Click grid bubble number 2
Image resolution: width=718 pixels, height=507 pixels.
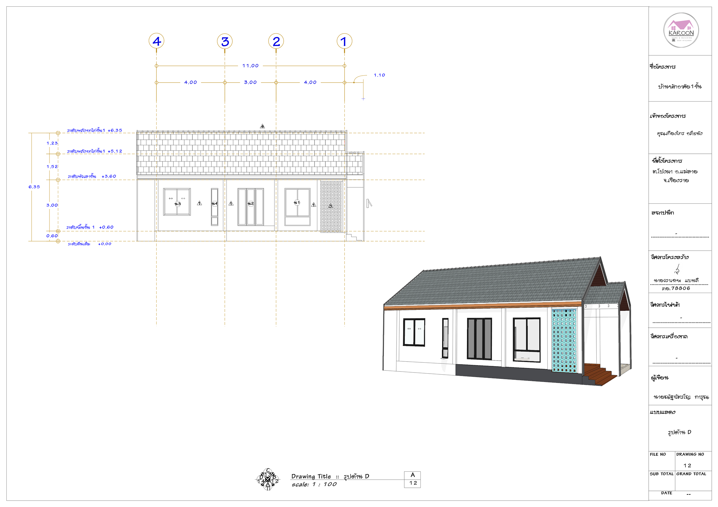coord(276,41)
